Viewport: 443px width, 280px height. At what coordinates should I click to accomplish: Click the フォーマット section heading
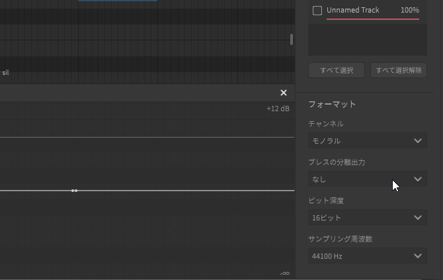click(x=332, y=105)
